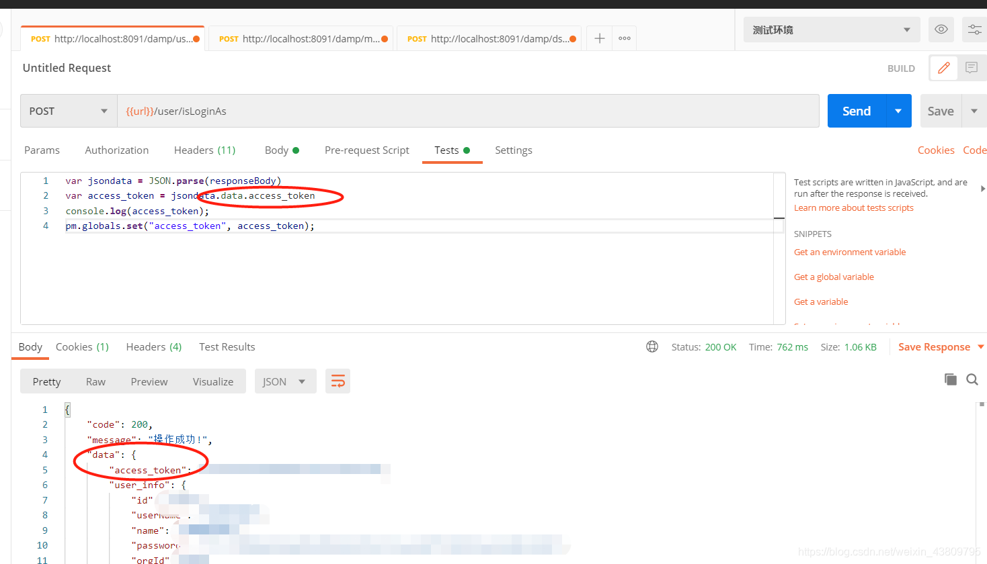Image resolution: width=987 pixels, height=564 pixels.
Task: Click the Save Response button
Action: (x=934, y=346)
